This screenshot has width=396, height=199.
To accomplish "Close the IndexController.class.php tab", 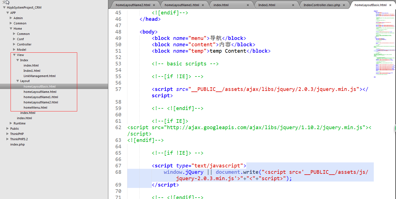I will point(344,5).
